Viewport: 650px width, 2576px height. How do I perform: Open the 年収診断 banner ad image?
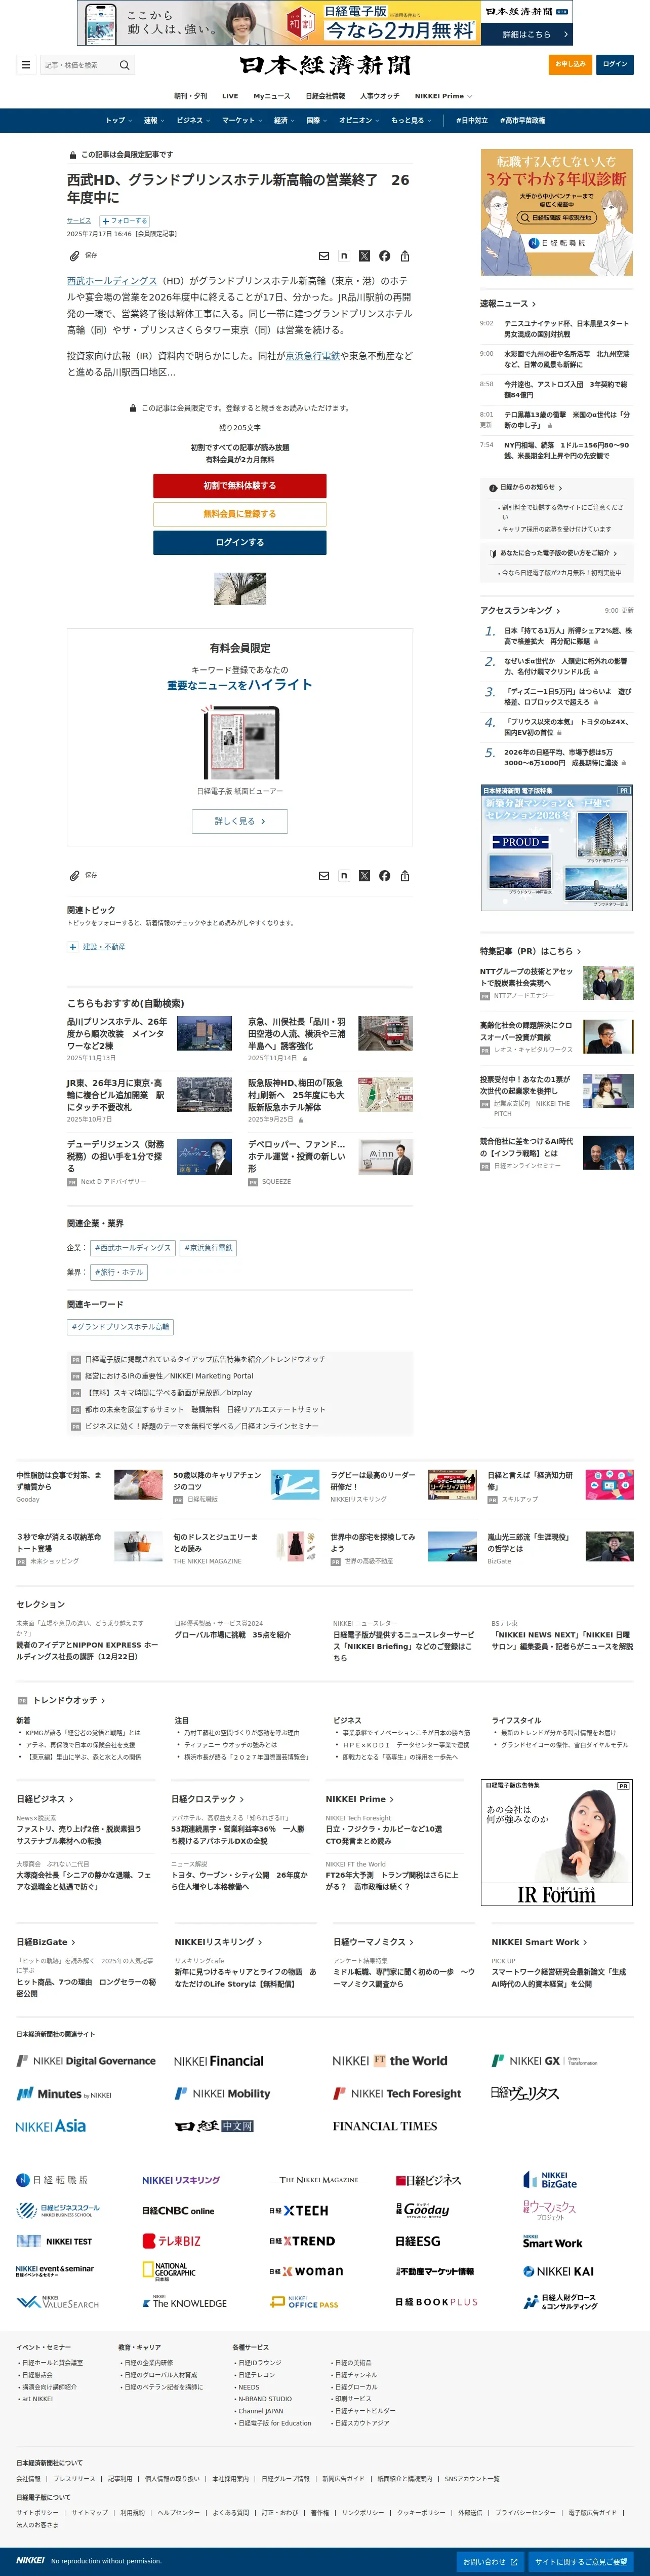coord(556,212)
